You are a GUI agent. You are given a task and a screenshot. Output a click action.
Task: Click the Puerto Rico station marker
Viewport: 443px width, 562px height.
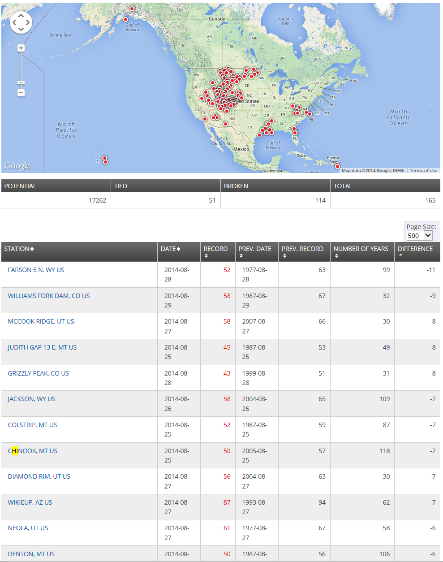click(x=337, y=166)
